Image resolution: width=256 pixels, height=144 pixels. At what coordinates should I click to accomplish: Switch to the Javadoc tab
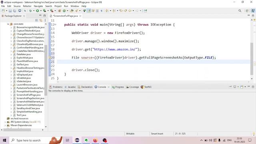coord(70,87)
